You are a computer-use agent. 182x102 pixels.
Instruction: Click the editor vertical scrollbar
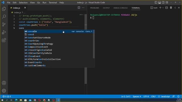86,49
